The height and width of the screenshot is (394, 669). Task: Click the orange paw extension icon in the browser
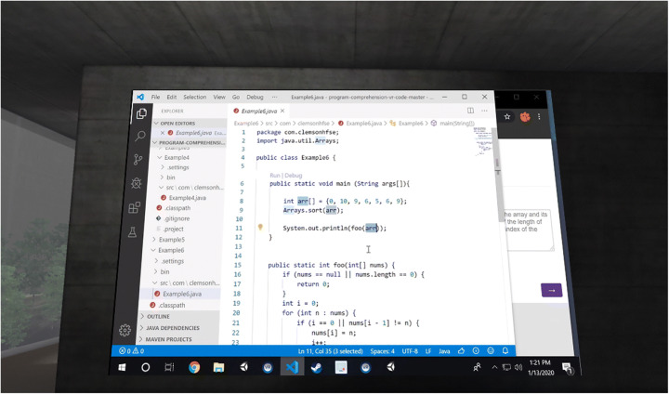525,116
